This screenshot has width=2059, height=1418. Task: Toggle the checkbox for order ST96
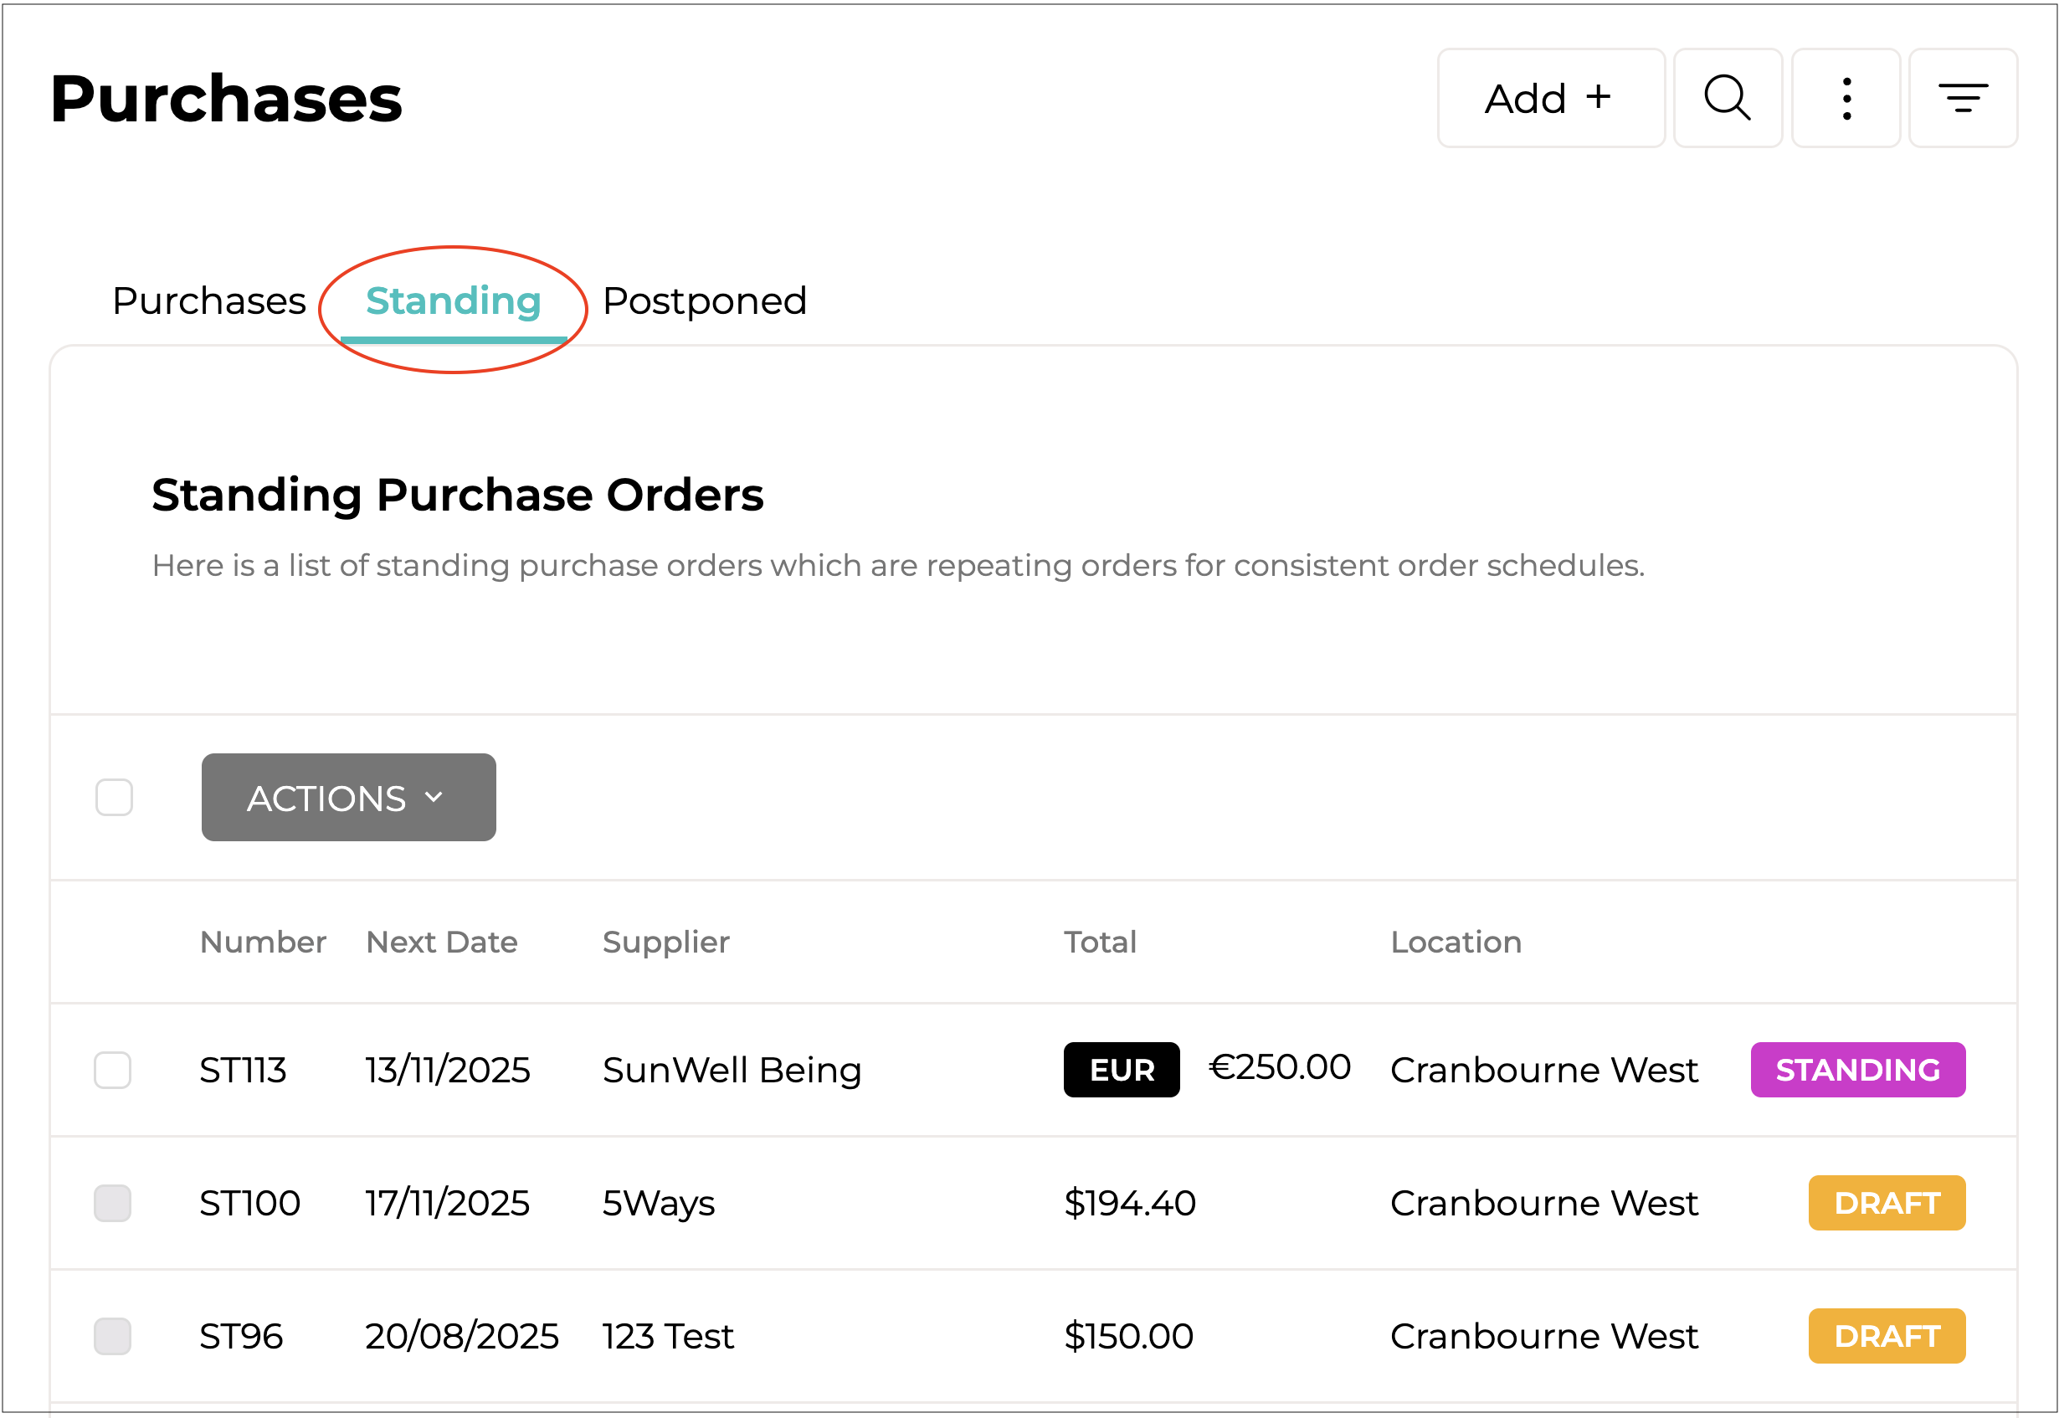pyautogui.click(x=113, y=1336)
